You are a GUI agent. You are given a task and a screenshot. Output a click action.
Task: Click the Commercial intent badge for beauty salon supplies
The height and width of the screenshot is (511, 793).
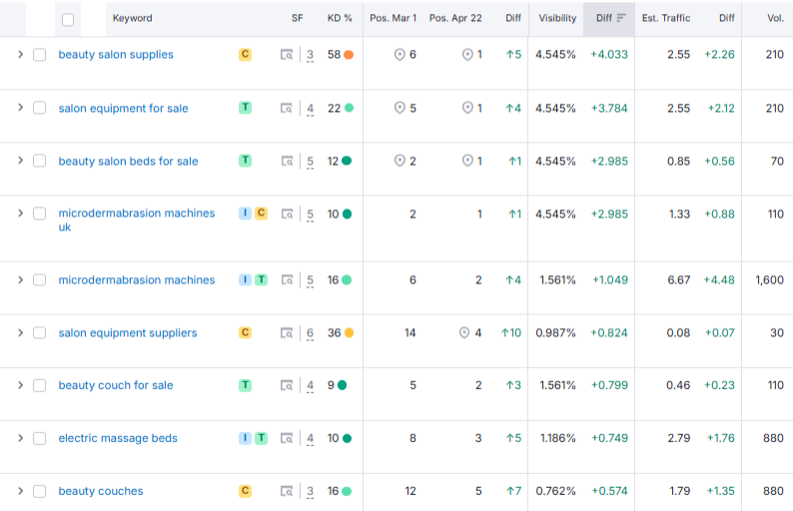point(246,54)
